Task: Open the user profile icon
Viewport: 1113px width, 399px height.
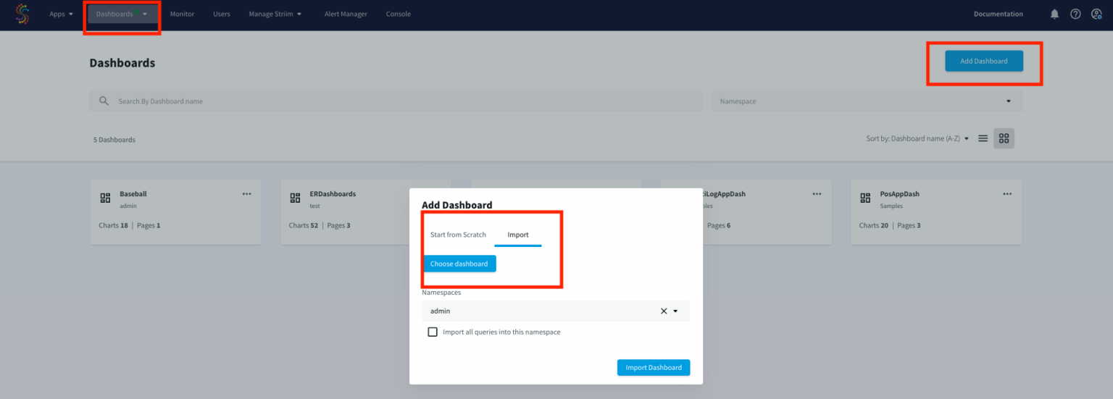Action: tap(1096, 14)
